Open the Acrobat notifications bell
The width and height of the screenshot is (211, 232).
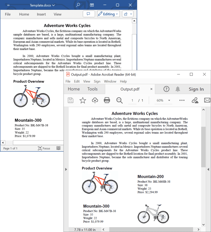[x=178, y=89]
